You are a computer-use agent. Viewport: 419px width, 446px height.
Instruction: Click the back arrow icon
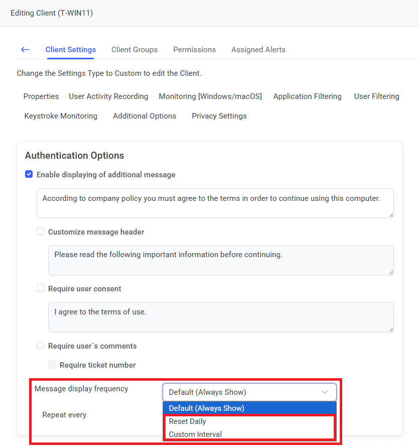point(25,50)
